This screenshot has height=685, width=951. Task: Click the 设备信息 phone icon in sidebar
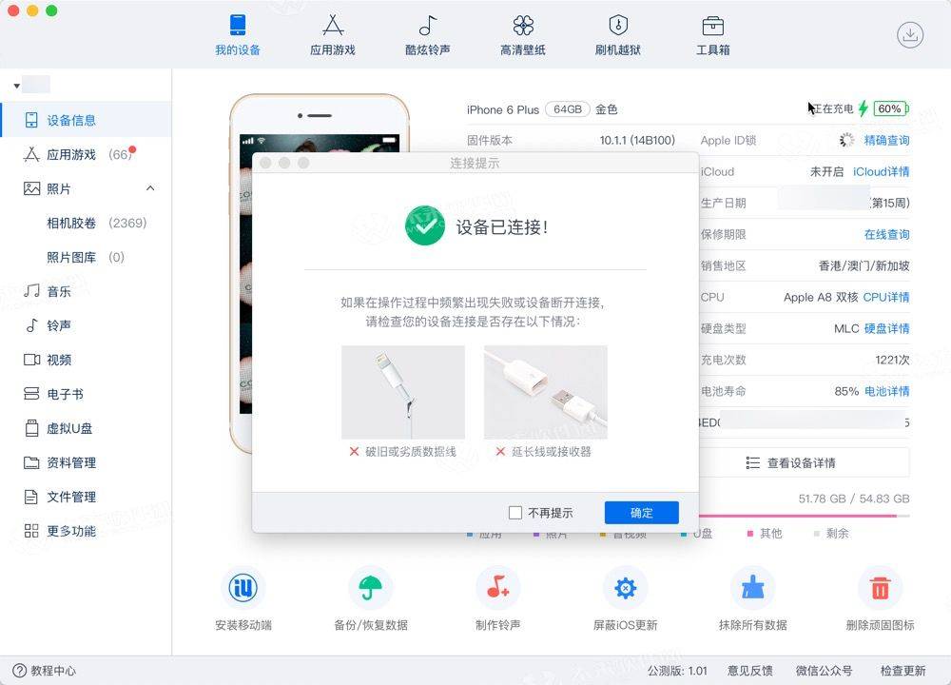[x=31, y=120]
